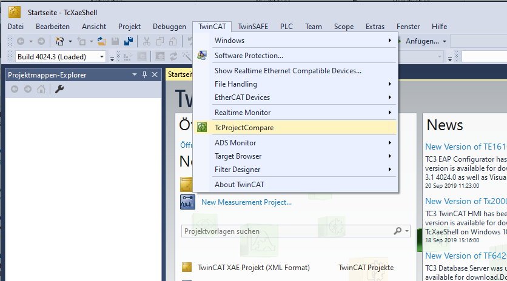Click the Restart TwinCAT Run Mode icon
The height and width of the screenshot is (281, 507).
[142, 57]
